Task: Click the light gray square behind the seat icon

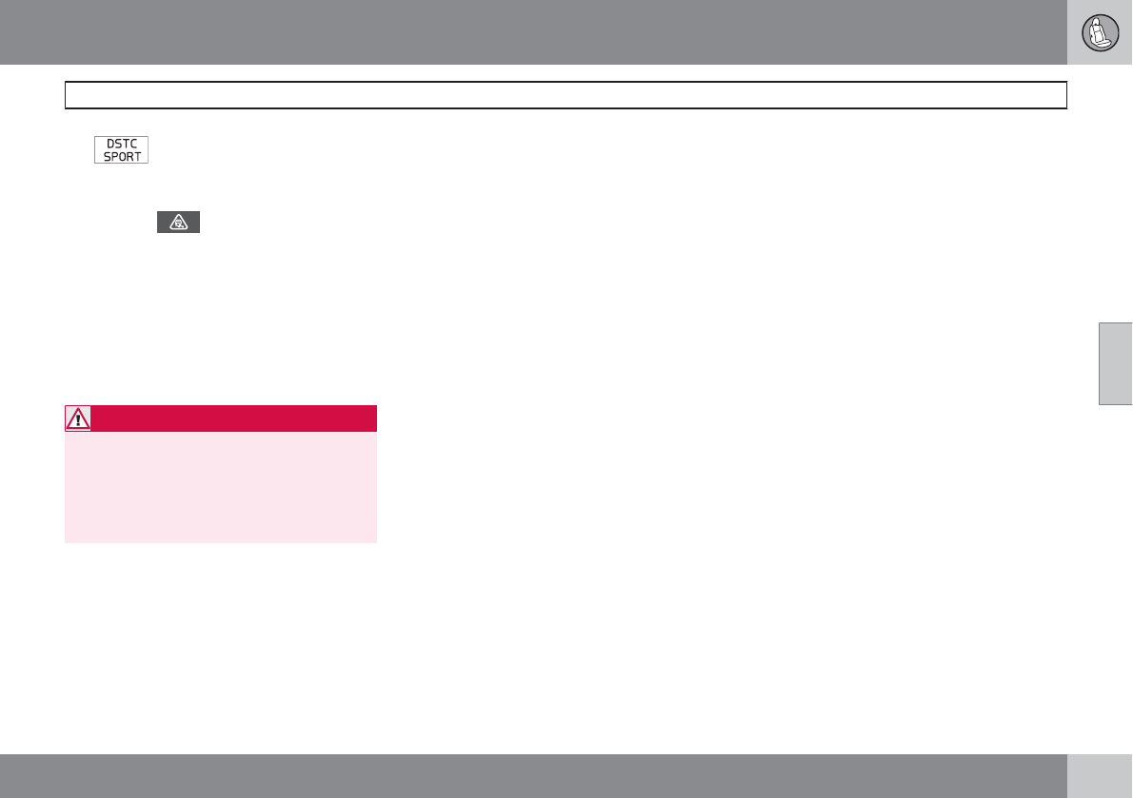Action: (1100, 32)
